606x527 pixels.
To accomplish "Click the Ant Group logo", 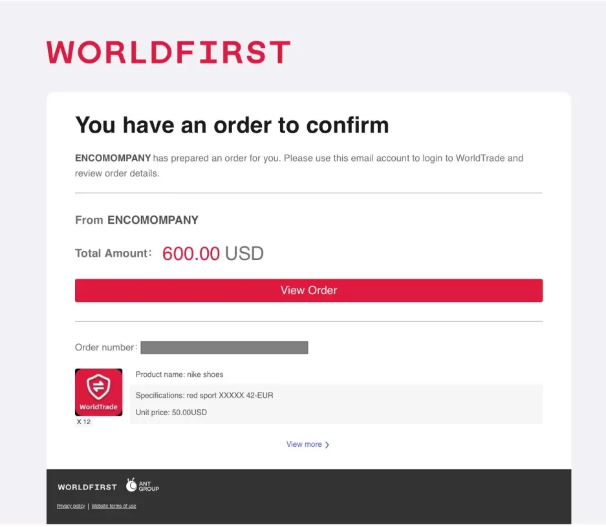I will (142, 486).
